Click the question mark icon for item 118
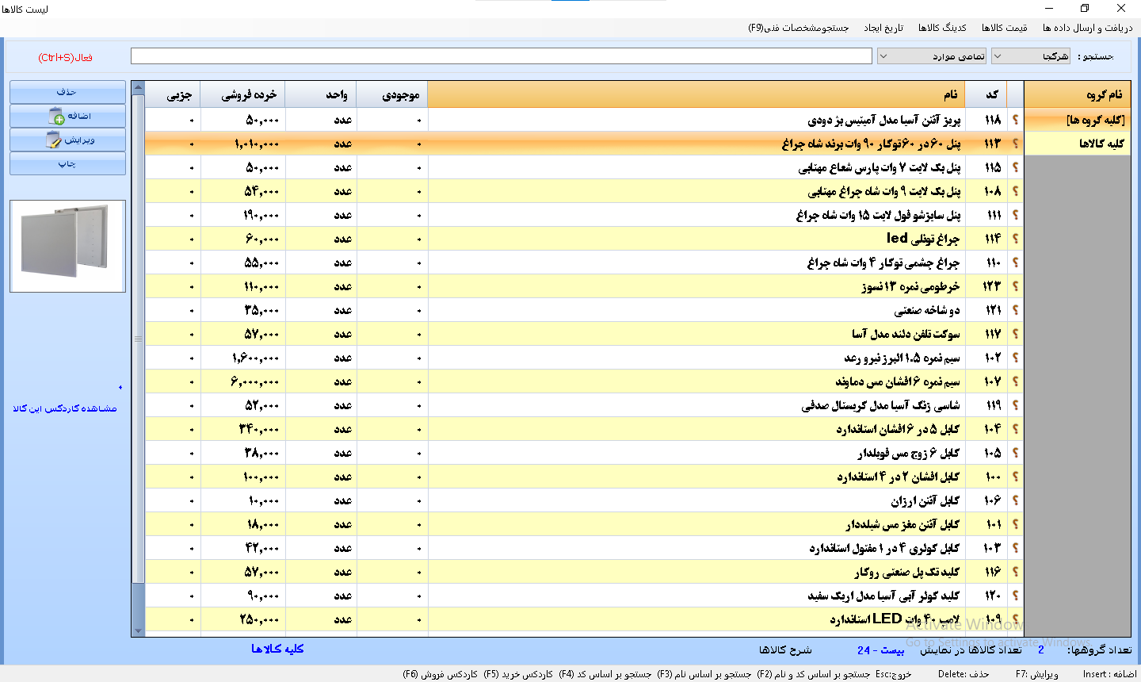Image resolution: width=1141 pixels, height=682 pixels. pos(1015,120)
